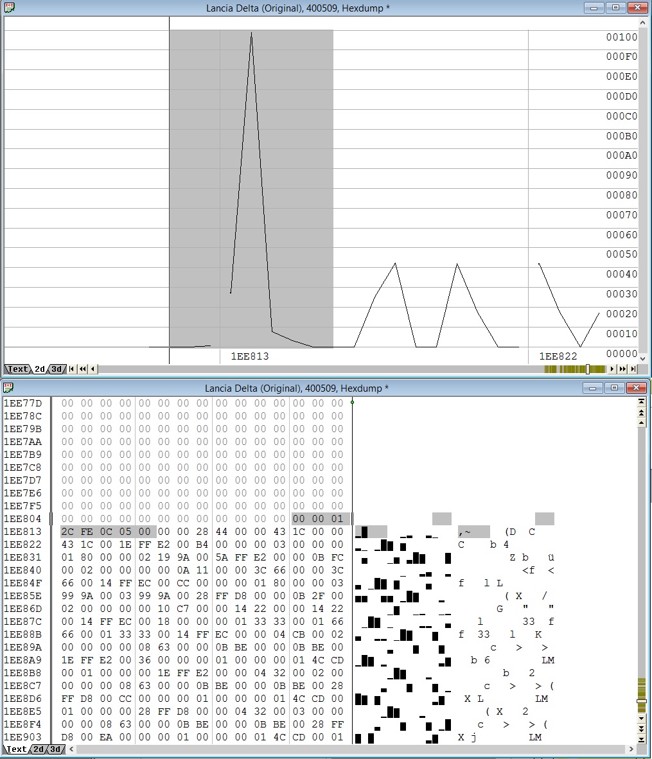Click byte 0C in row 1EE813
Screen dimensions: 652x759
(106, 532)
